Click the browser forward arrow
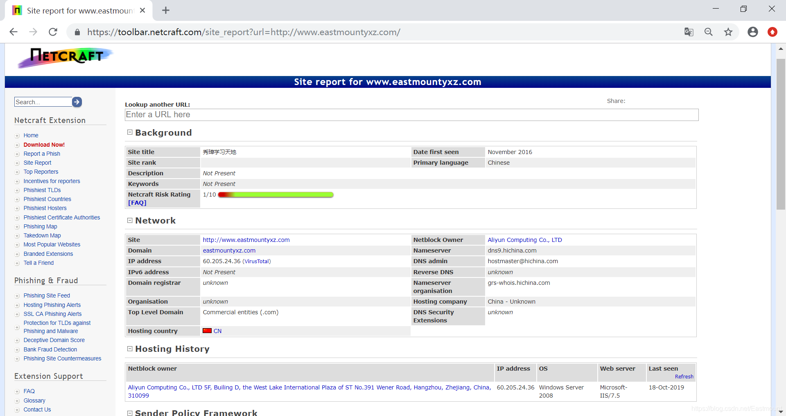 click(33, 32)
